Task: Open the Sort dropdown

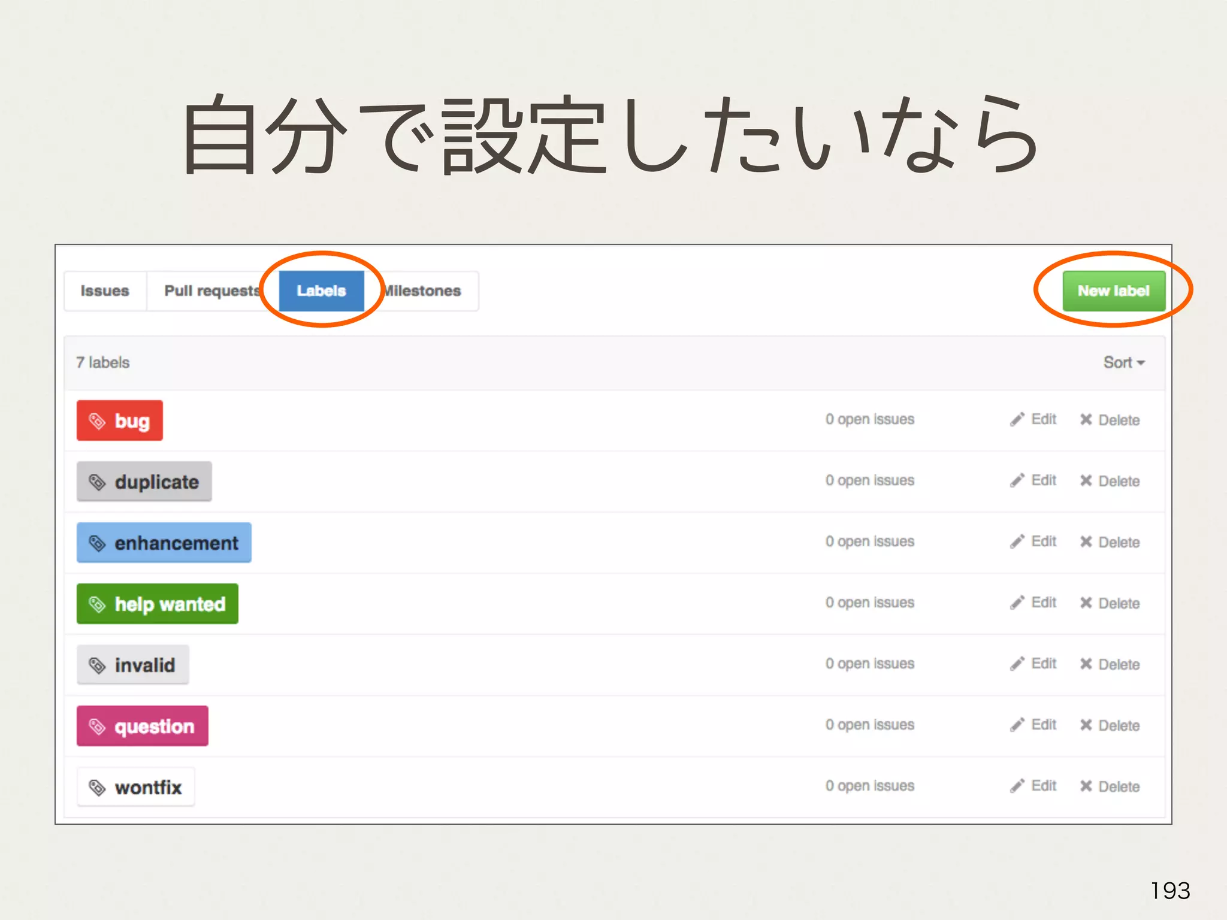Action: (x=1123, y=362)
